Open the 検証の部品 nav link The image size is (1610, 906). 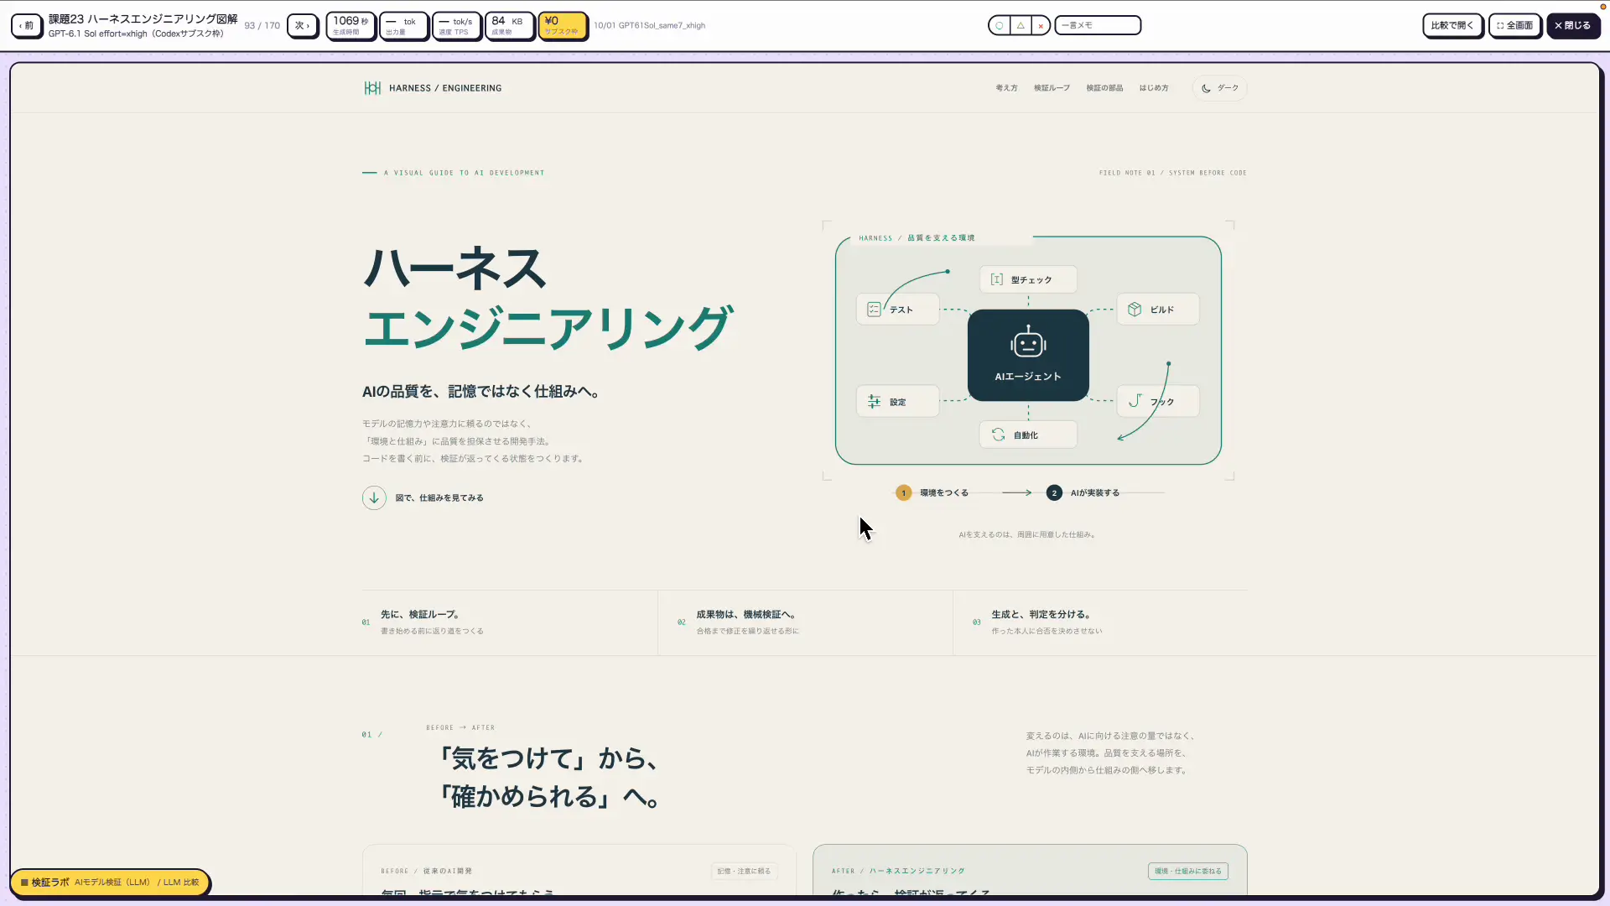1104,88
